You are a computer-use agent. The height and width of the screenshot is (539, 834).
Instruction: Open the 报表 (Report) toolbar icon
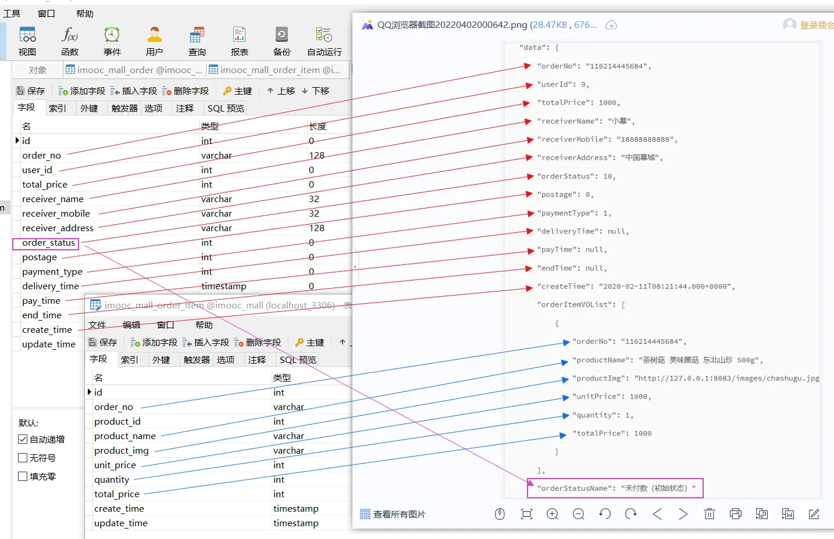pyautogui.click(x=240, y=41)
